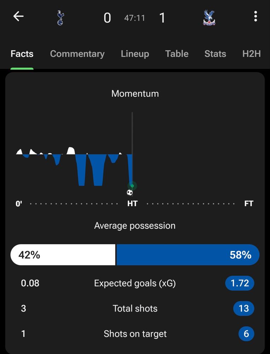Tap the 6 shots on target badge

(x=246, y=334)
